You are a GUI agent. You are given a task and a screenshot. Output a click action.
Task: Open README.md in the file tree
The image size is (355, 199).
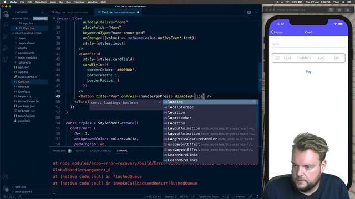(26, 111)
